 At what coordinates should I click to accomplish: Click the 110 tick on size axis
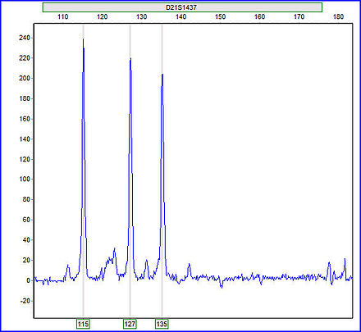click(62, 17)
